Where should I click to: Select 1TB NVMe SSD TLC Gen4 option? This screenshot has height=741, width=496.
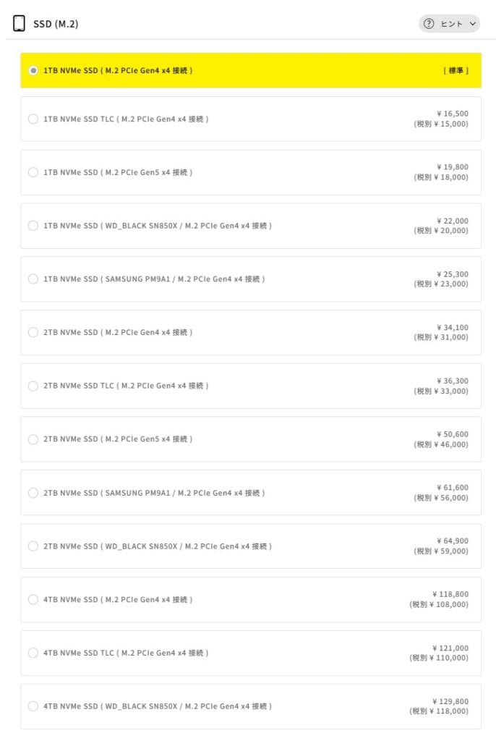tap(33, 119)
